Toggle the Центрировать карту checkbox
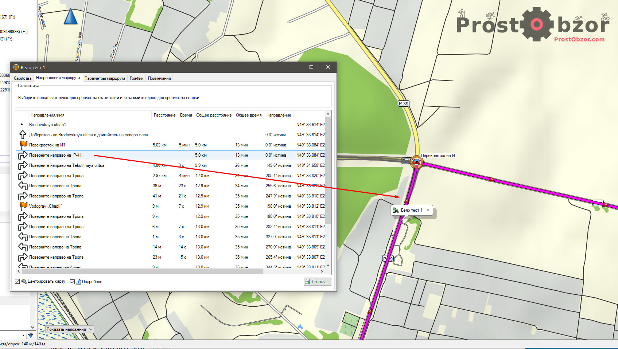 point(18,282)
